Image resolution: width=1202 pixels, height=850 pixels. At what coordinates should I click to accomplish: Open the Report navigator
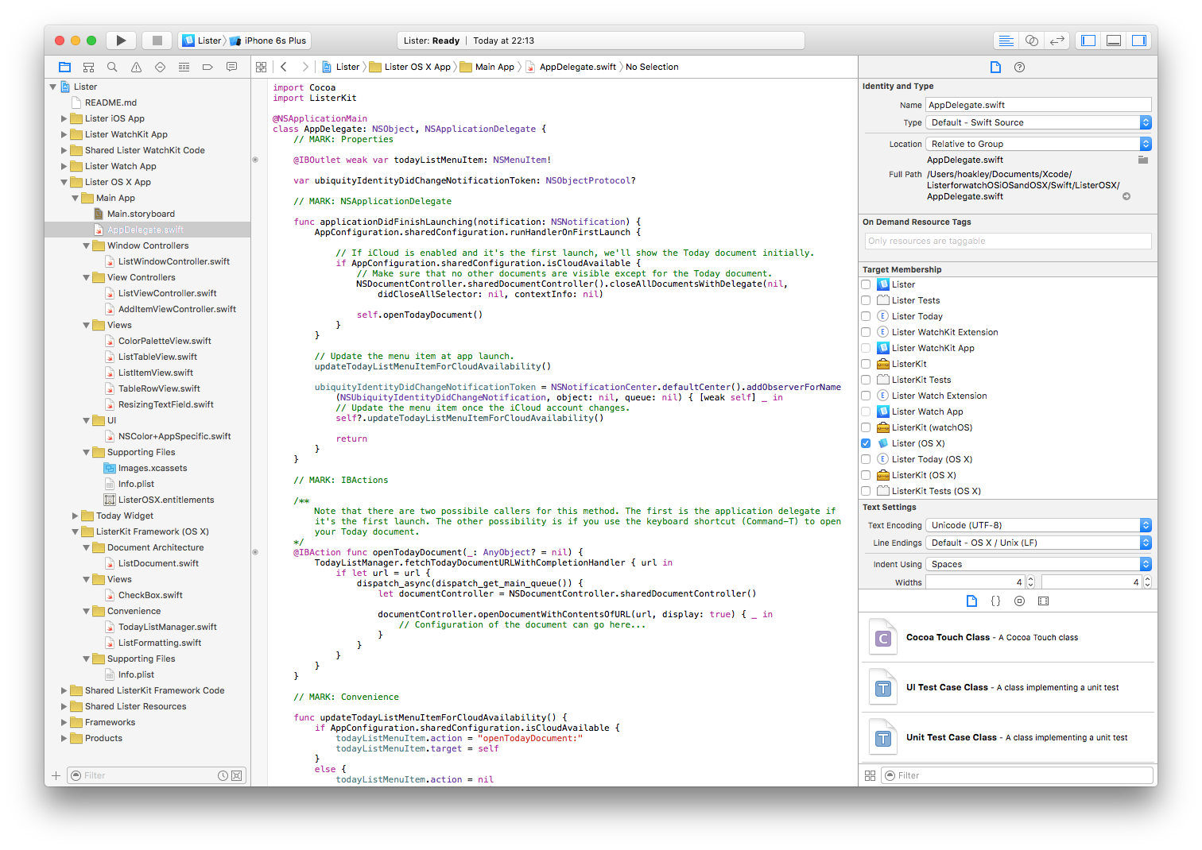(231, 68)
